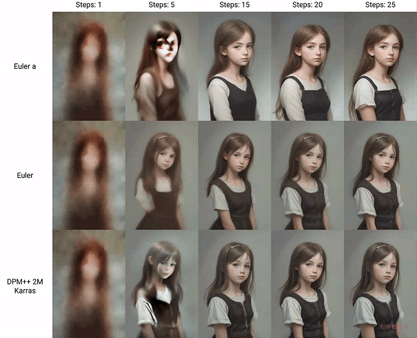Open the Euler row image at Steps 1
This screenshot has height=338, width=417.
tap(89, 175)
